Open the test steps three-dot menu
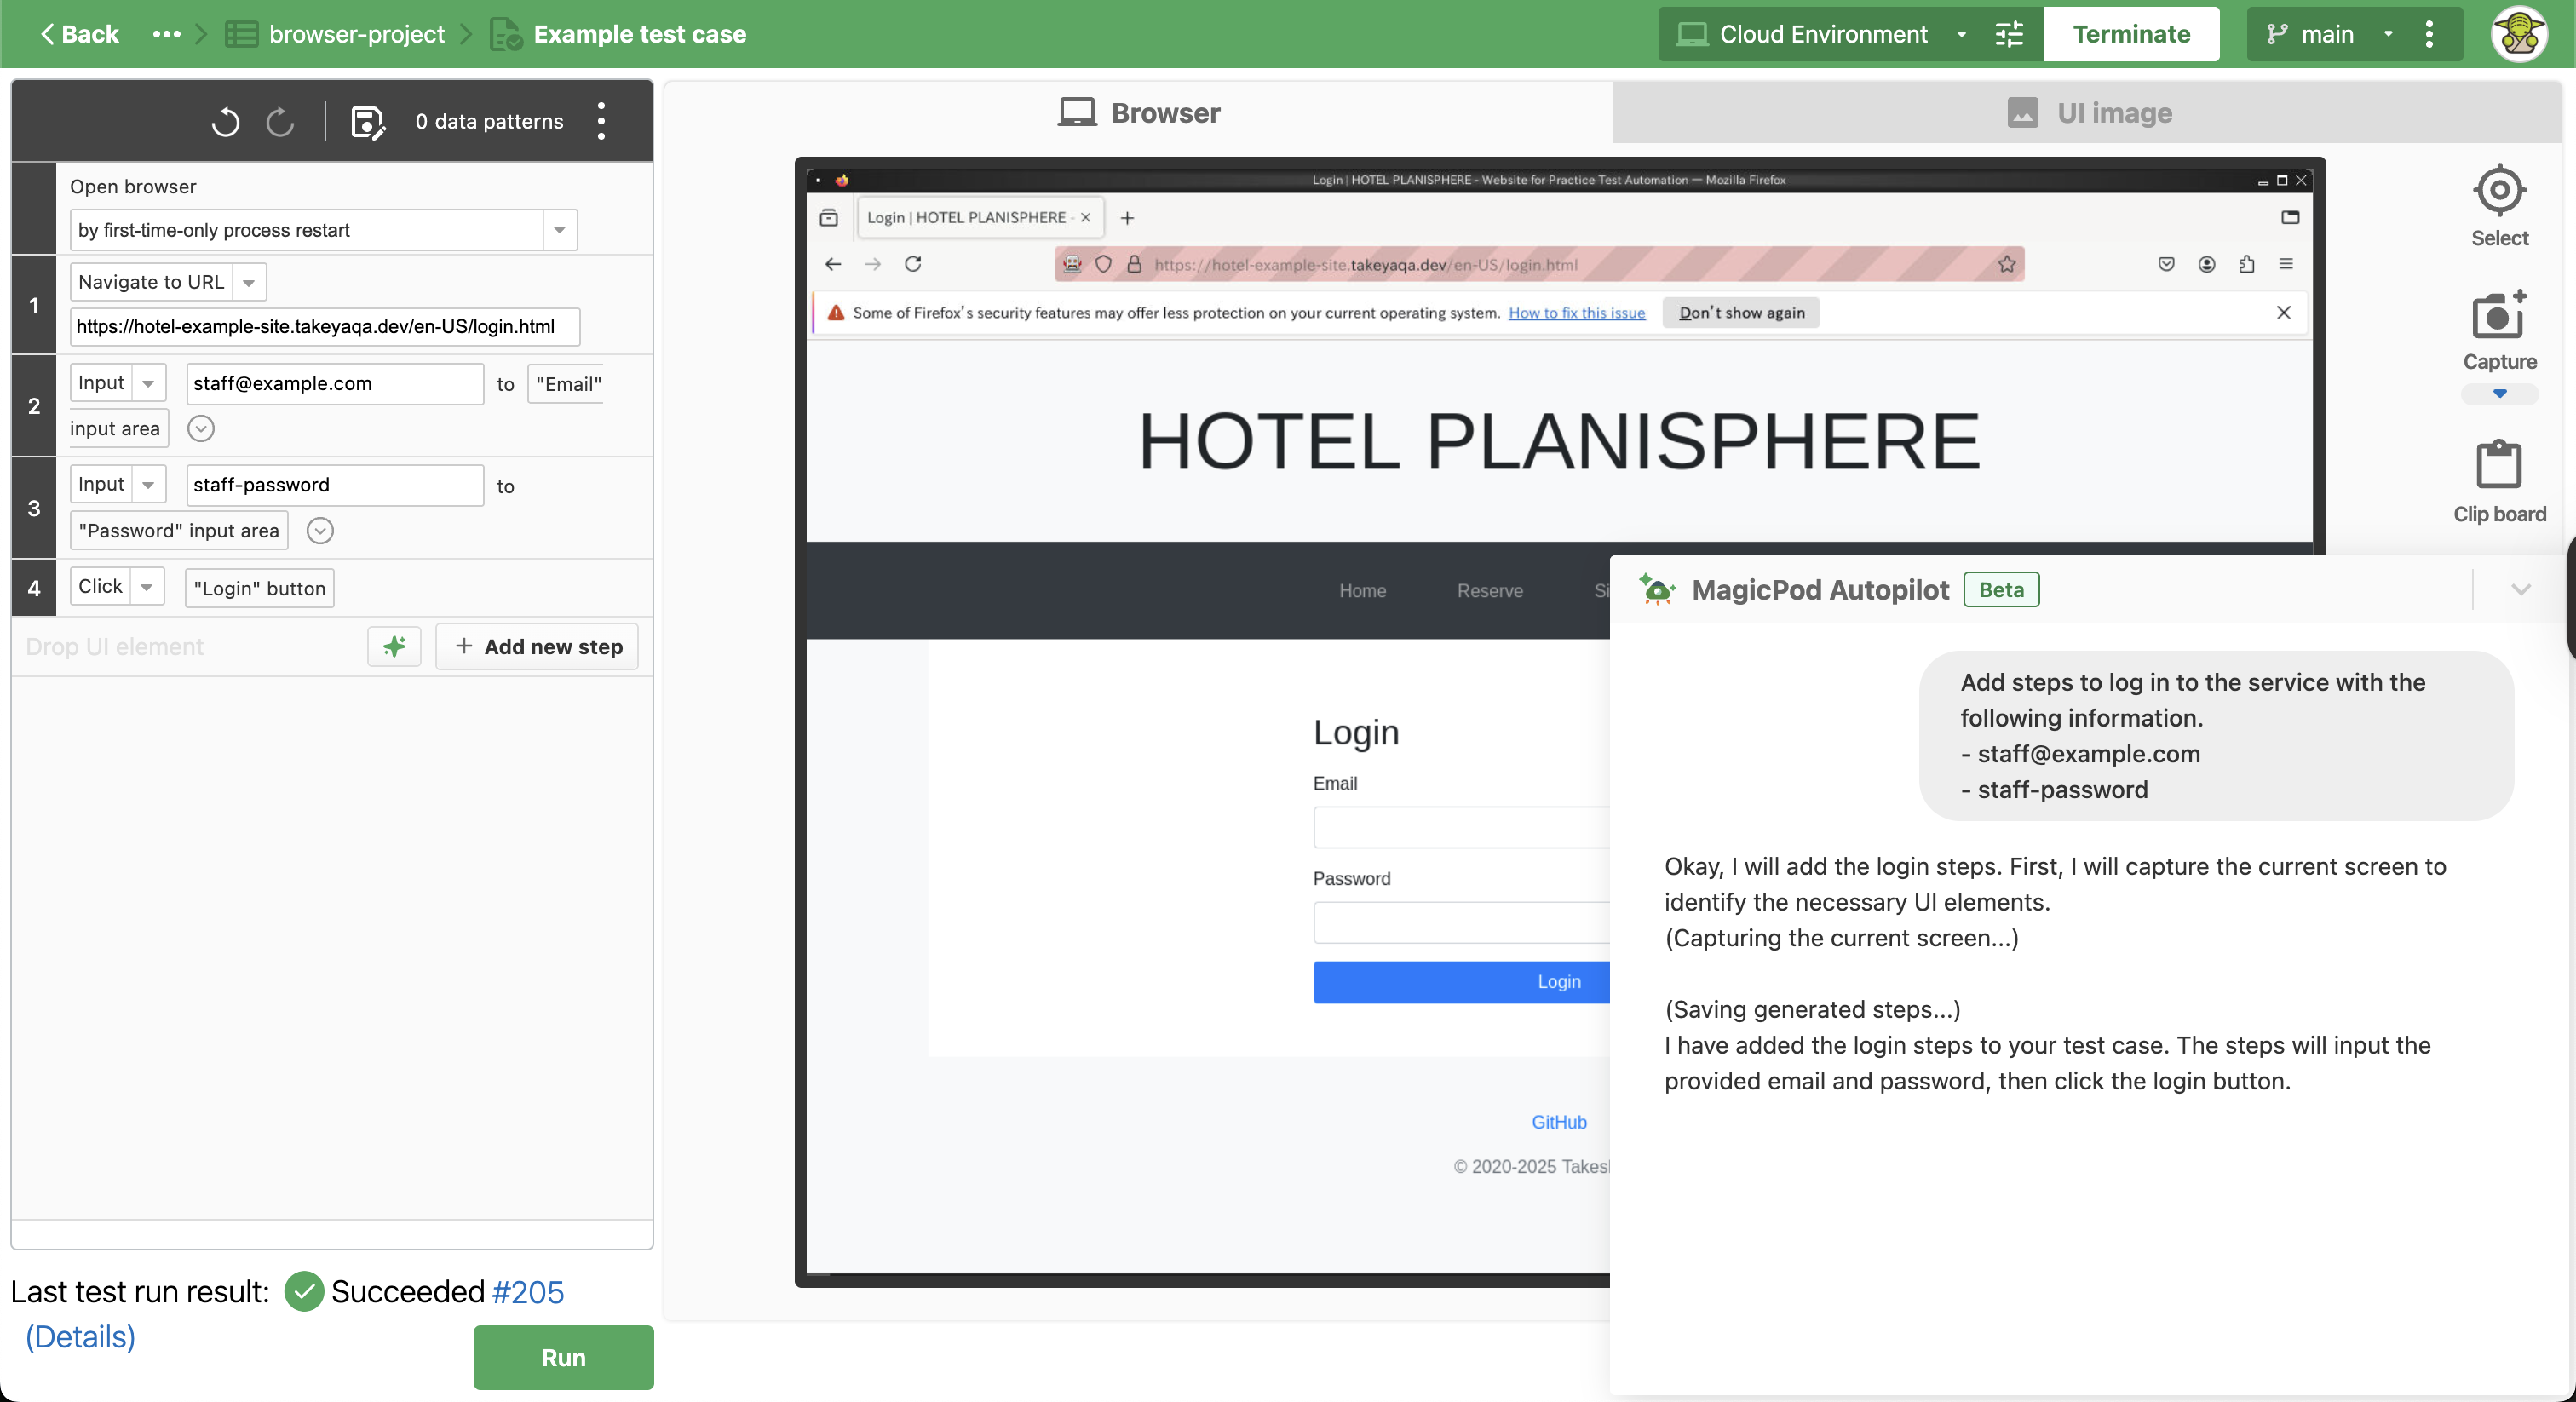Viewport: 2576px width, 1402px height. [601, 121]
